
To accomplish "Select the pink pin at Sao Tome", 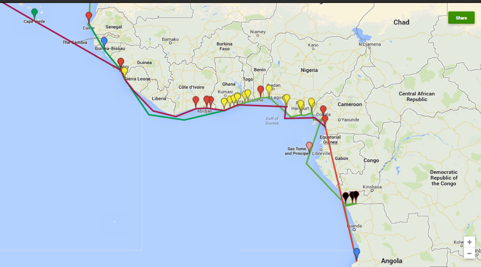I will [x=309, y=146].
